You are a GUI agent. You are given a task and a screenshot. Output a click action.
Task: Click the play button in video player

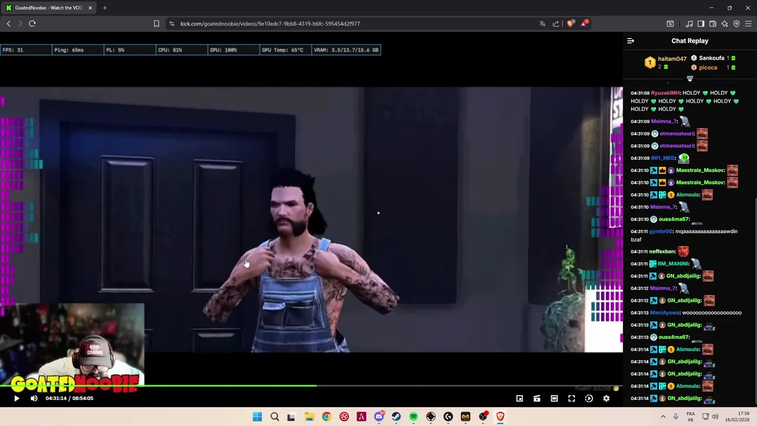coord(17,398)
